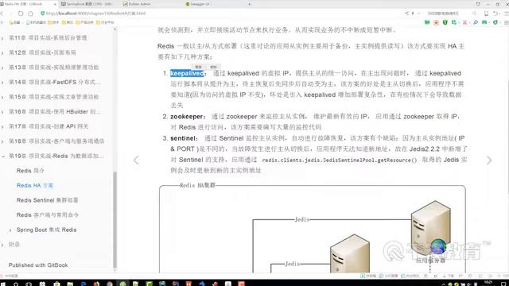This screenshot has height=286, width=509.
Task: Click the red scissors screenshot extension icon
Action: pos(464,22)
